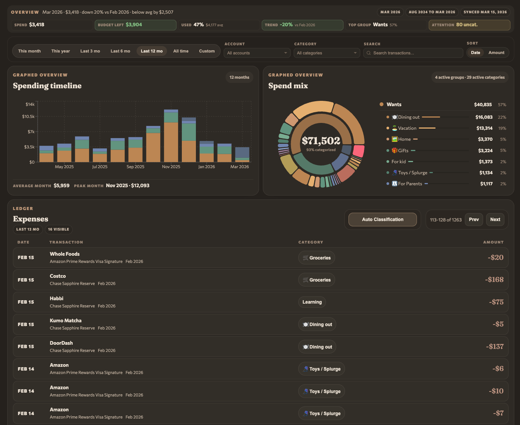Screen dimensions: 520x425
Task: Select the Vacation icon in Spend mix legend
Action: click(394, 128)
